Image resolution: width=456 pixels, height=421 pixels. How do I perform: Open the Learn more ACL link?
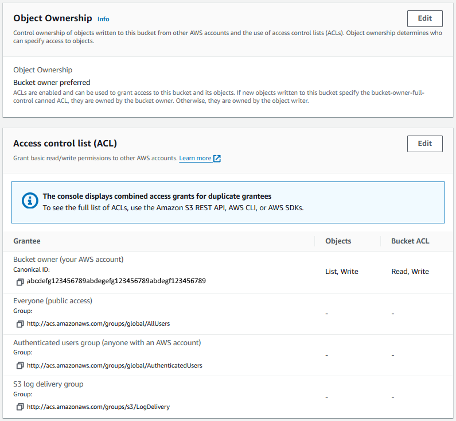(x=195, y=158)
